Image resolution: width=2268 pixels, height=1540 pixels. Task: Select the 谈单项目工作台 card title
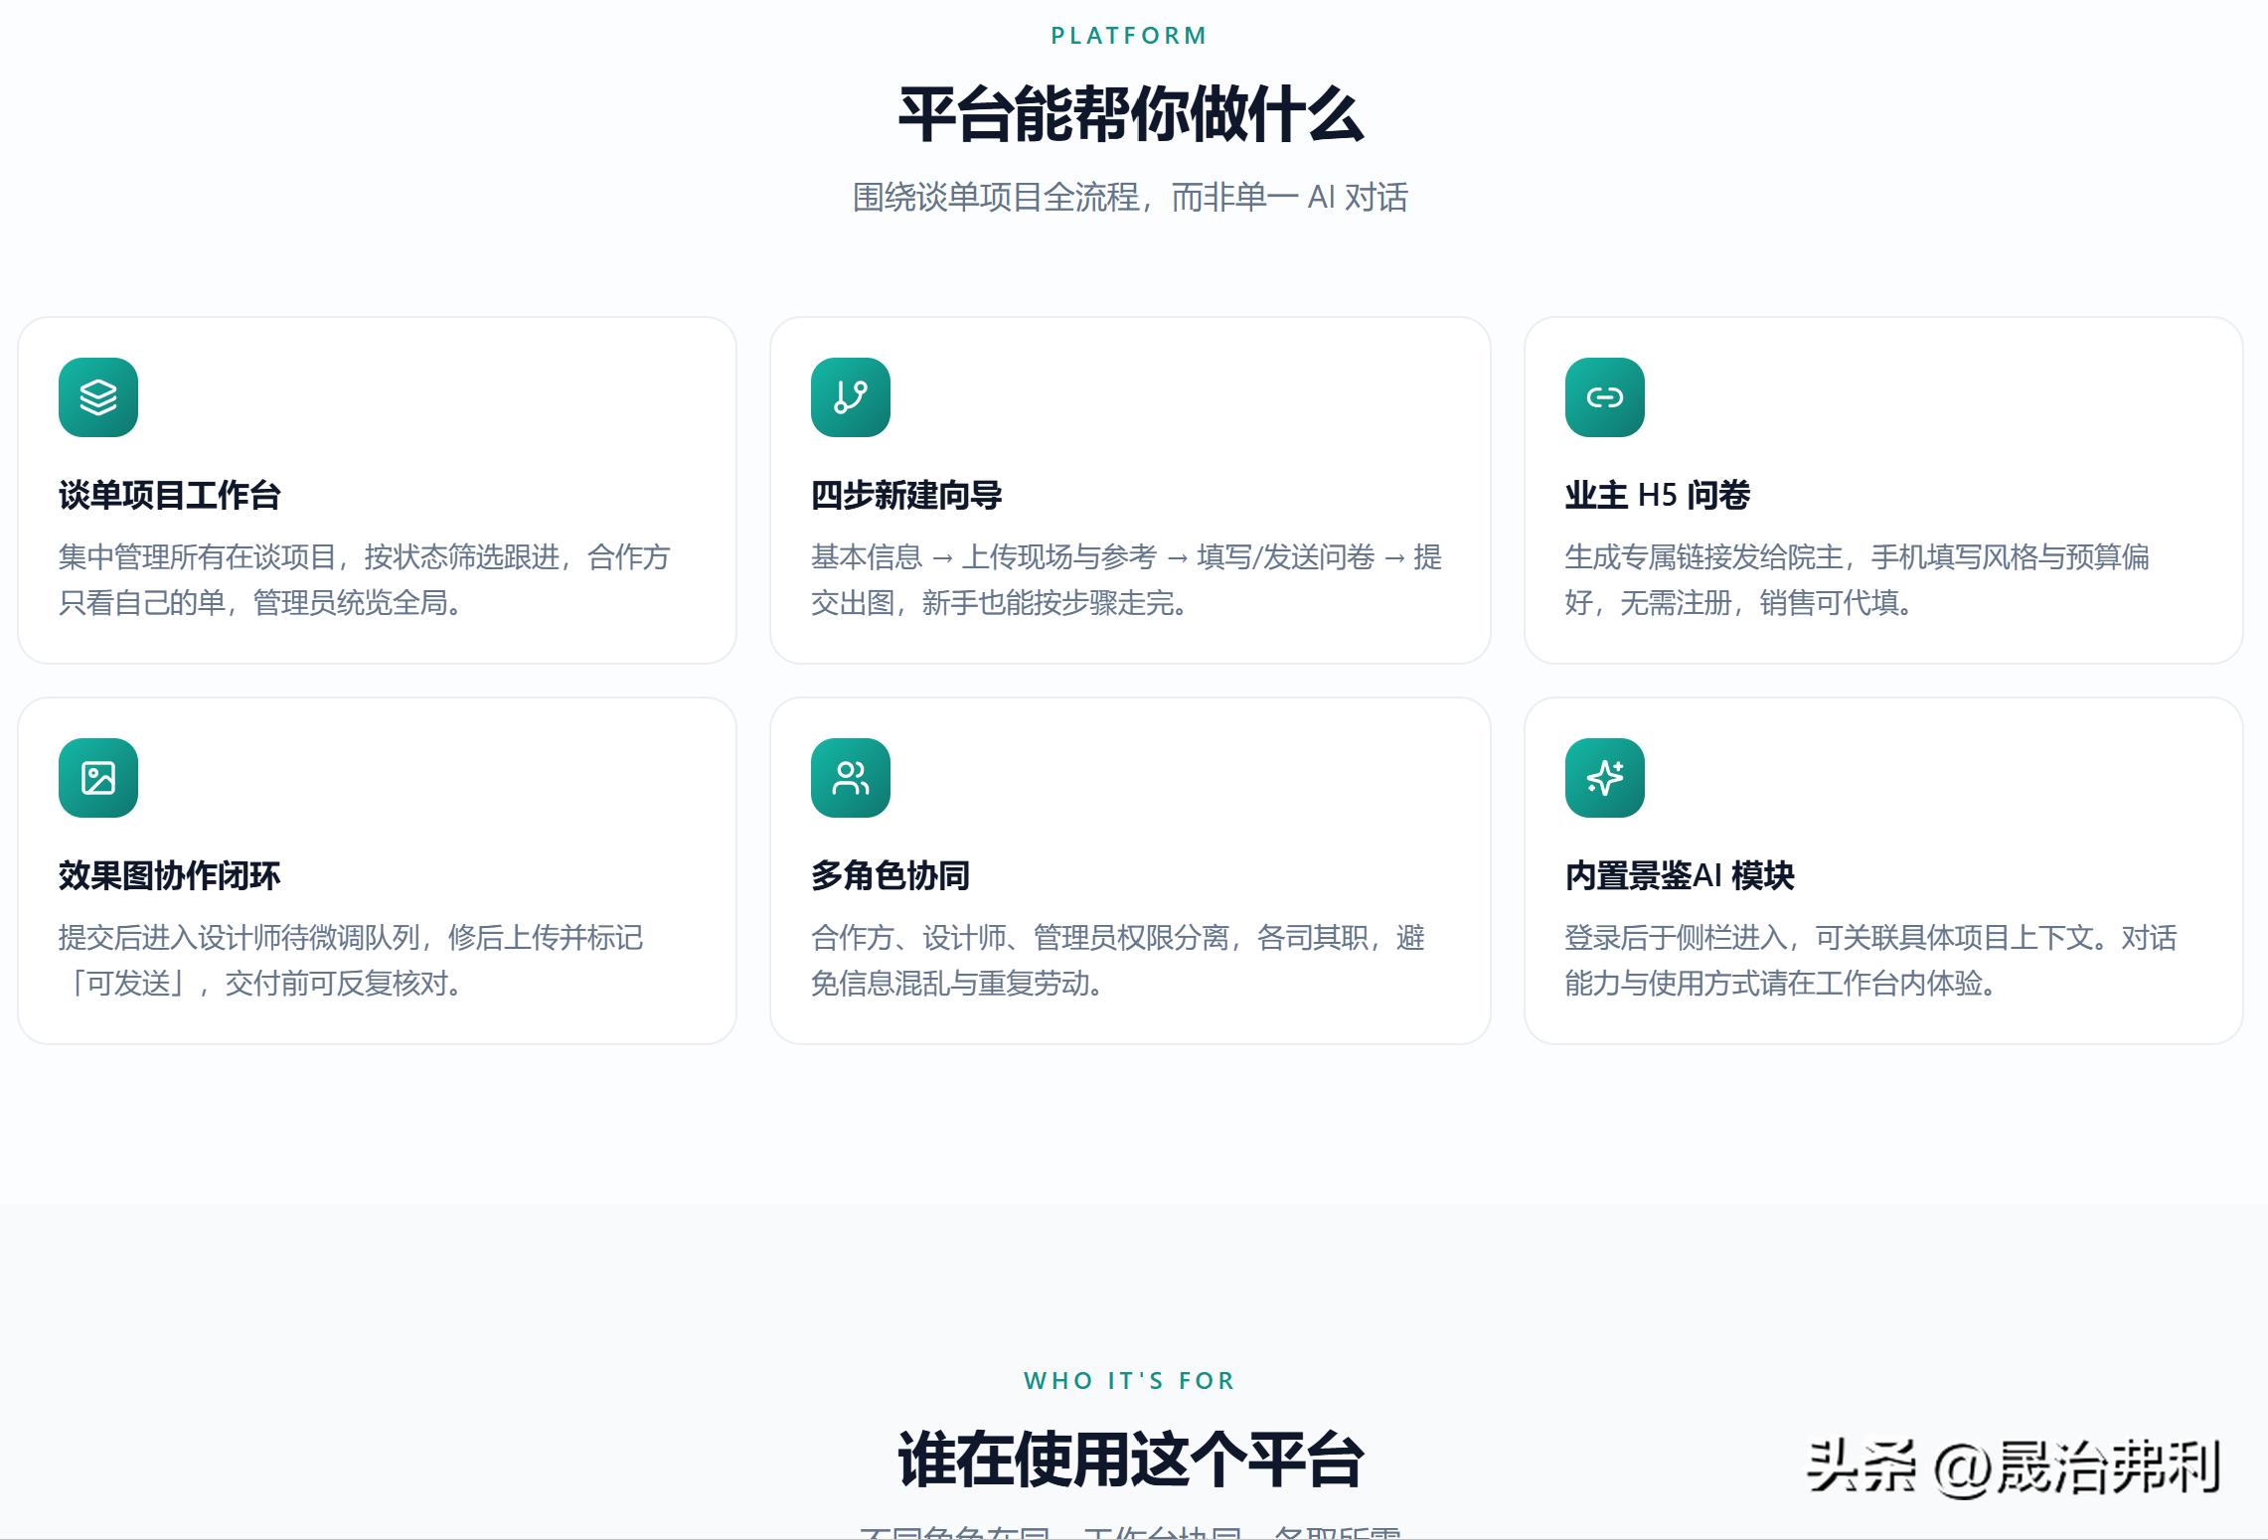[170, 495]
